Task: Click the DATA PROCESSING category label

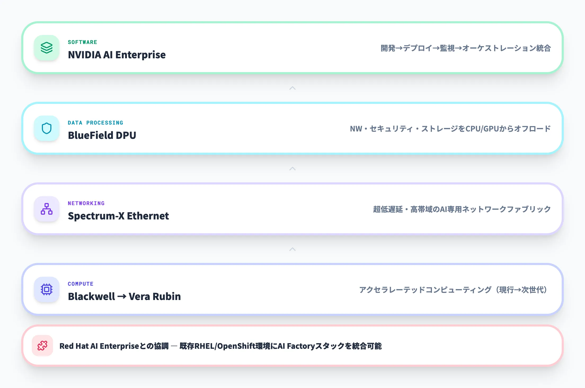Action: click(x=95, y=123)
